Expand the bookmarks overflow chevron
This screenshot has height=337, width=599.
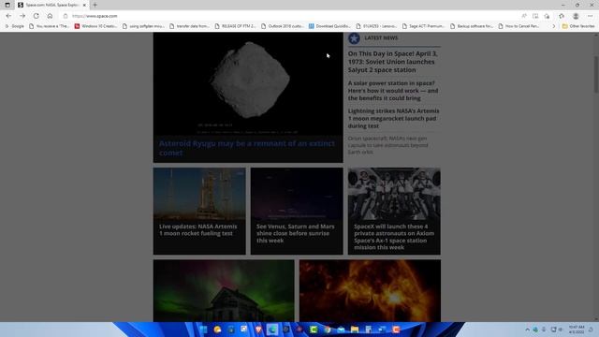[554, 26]
